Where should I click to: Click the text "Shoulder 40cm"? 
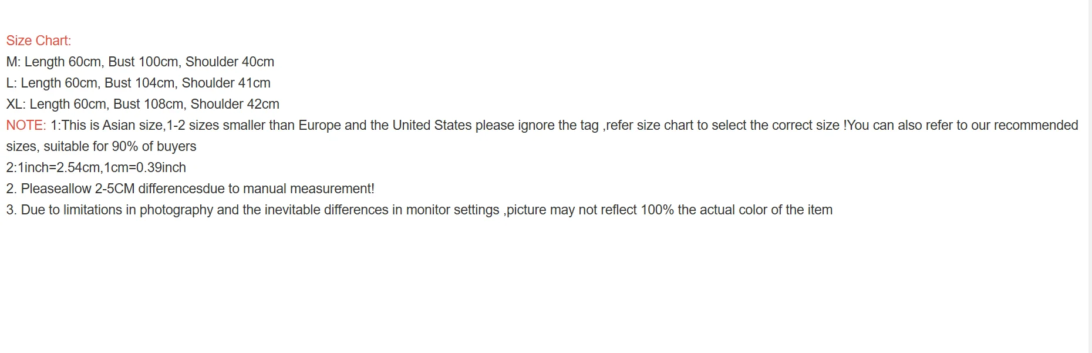[230, 62]
